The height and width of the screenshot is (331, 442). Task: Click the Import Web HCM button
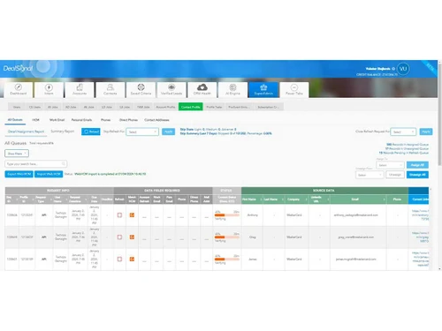(x=49, y=174)
